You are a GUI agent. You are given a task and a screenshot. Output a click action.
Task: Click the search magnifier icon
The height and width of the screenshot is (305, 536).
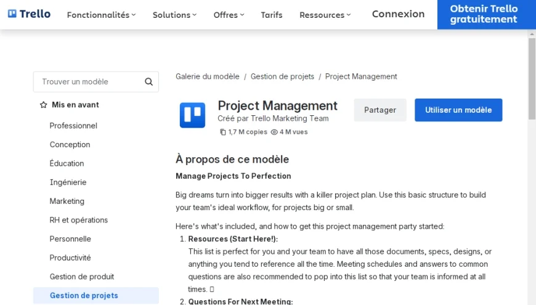pyautogui.click(x=148, y=82)
